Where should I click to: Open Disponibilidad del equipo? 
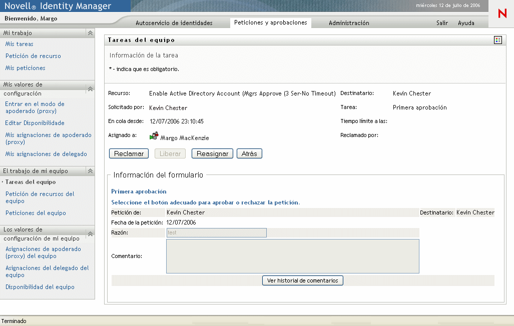40,287
